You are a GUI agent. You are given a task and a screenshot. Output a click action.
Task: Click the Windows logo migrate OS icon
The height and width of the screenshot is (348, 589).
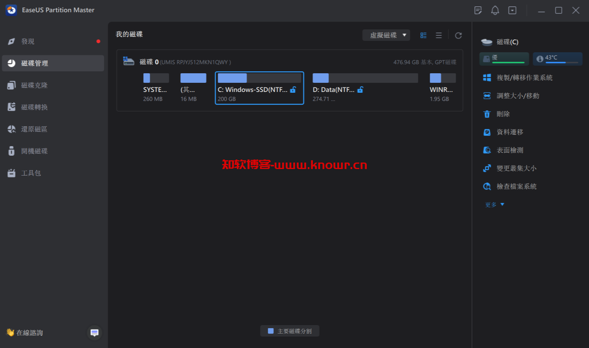487,78
